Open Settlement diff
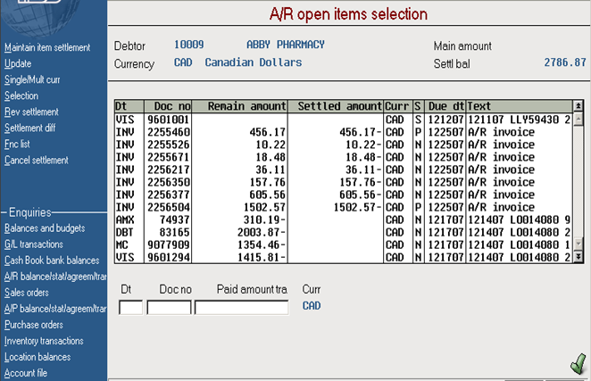Image resolution: width=591 pixels, height=381 pixels. (x=29, y=128)
